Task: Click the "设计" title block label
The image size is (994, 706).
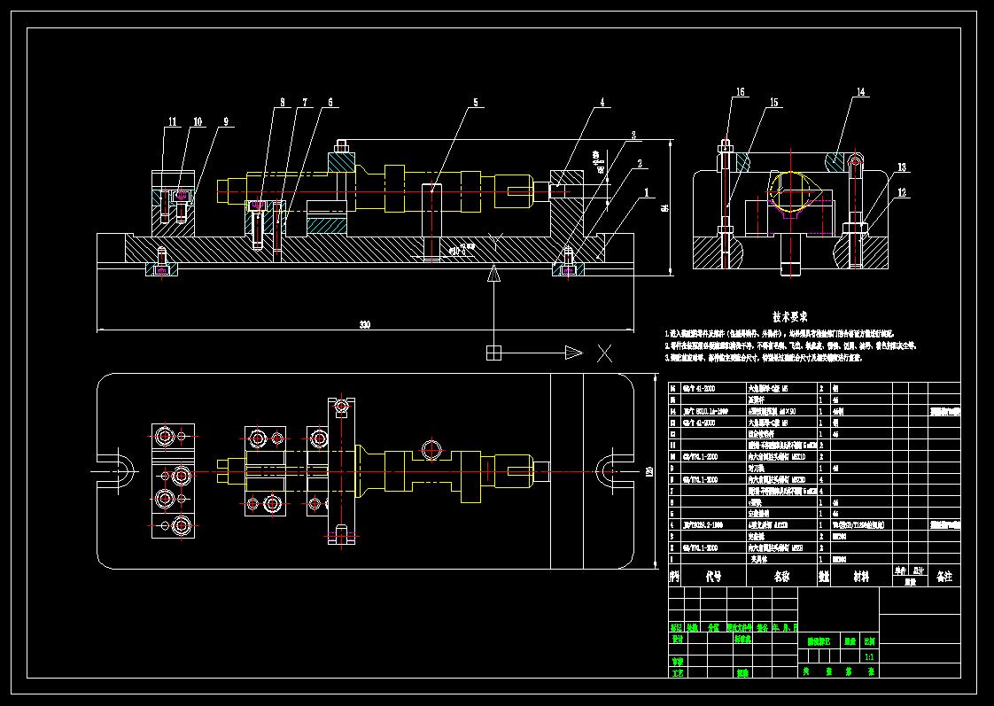Action: pos(678,640)
